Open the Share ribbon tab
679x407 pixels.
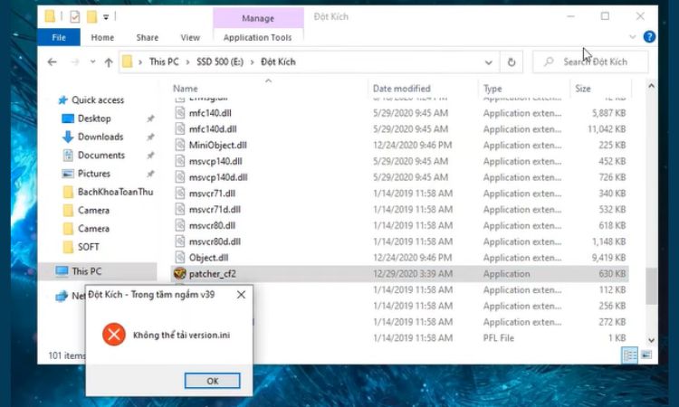148,38
